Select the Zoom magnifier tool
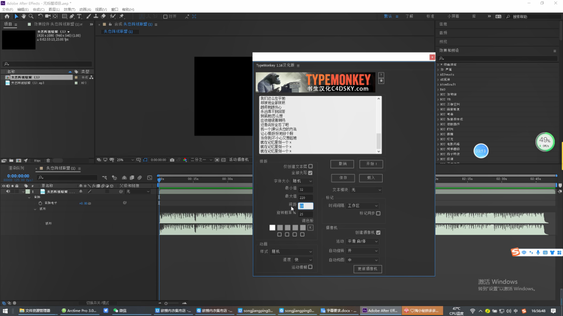This screenshot has width=563, height=316. pyautogui.click(x=31, y=16)
